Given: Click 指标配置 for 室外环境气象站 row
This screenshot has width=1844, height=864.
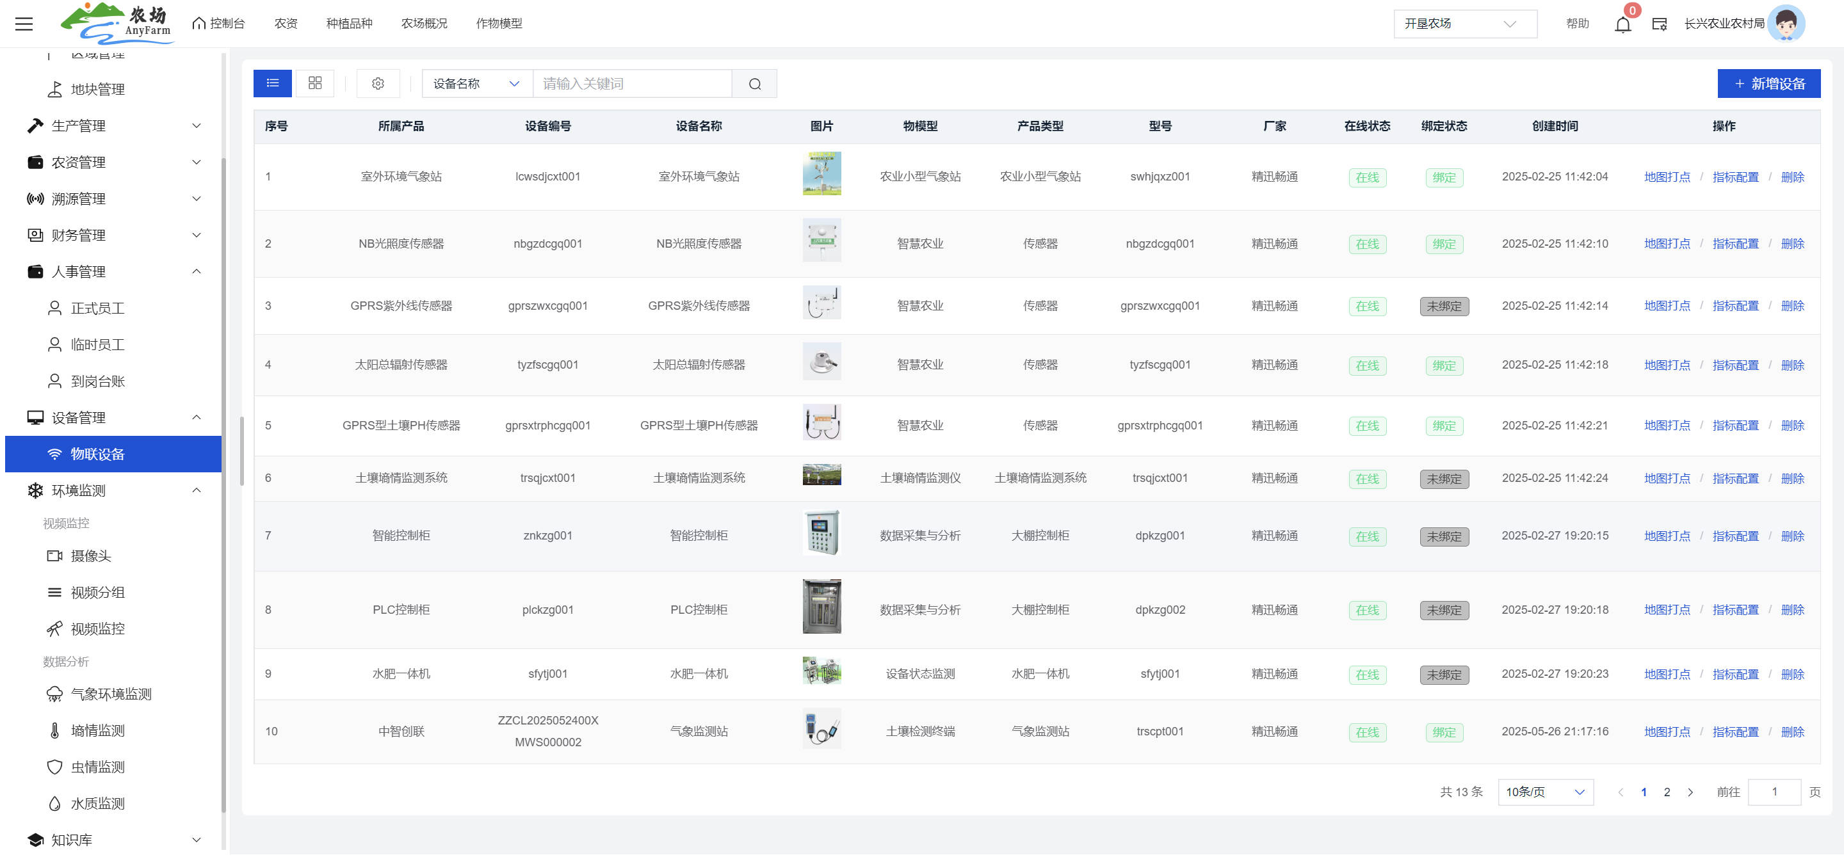Looking at the screenshot, I should (1735, 177).
